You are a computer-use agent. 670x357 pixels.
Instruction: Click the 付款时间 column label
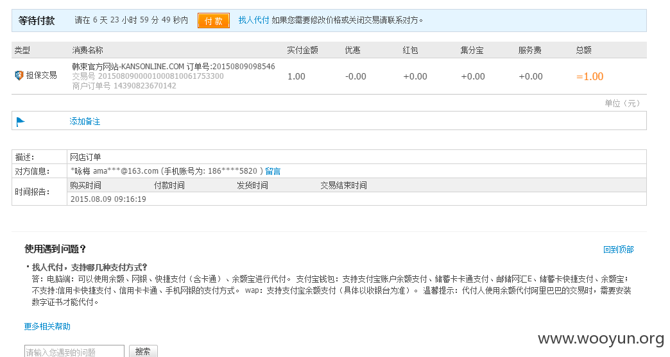169,185
